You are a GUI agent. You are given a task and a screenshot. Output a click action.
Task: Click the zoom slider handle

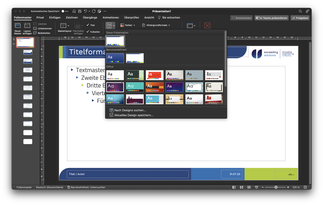(x=276, y=187)
